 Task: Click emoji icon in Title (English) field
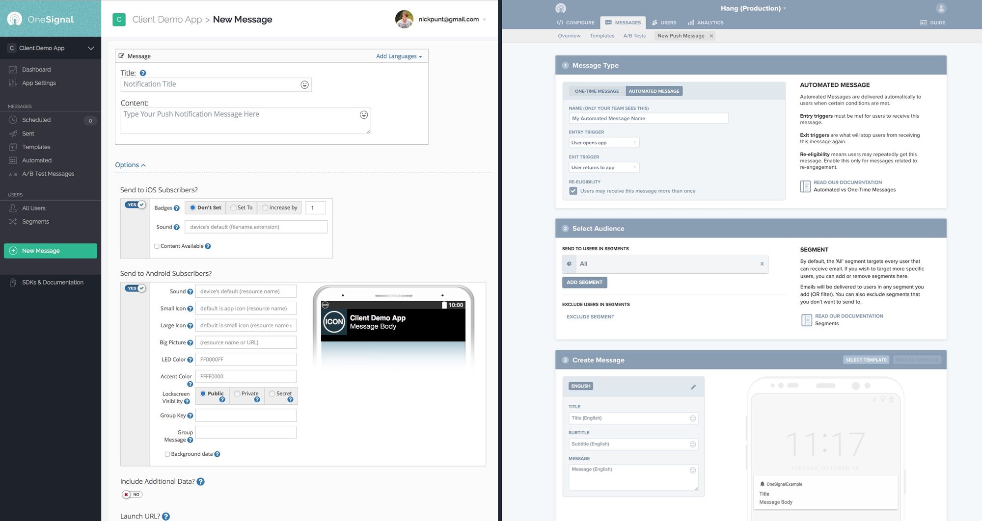693,418
